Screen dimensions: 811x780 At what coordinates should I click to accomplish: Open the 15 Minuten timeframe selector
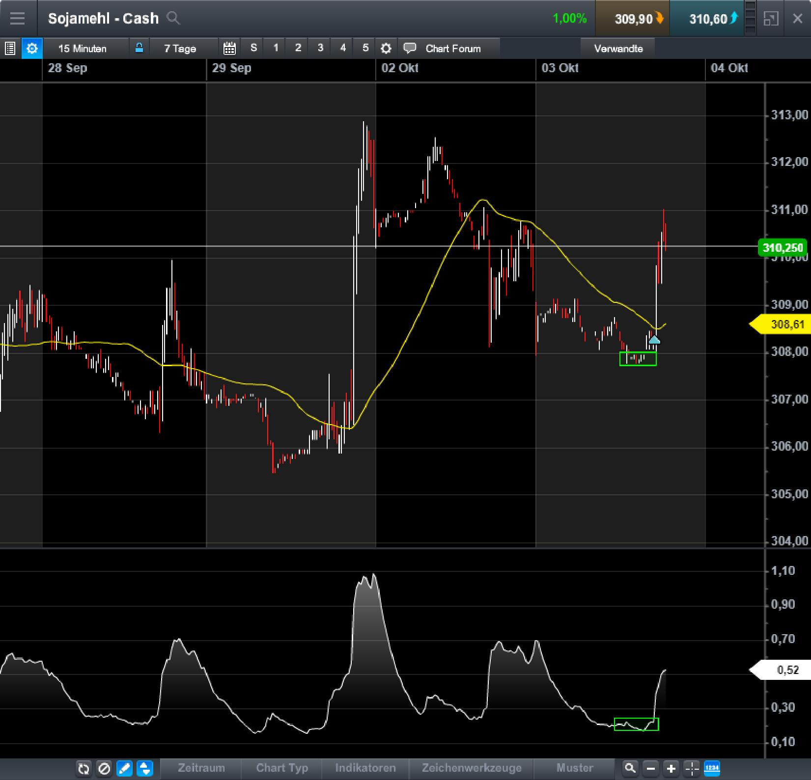[83, 48]
